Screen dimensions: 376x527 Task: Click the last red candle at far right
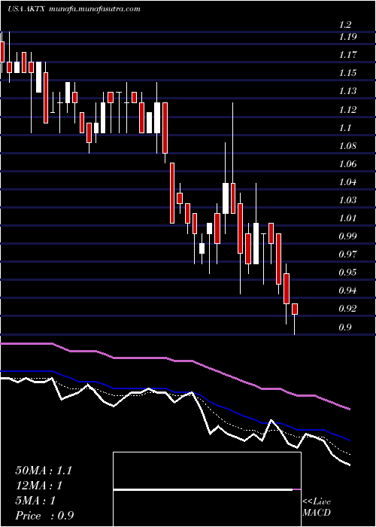[295, 309]
